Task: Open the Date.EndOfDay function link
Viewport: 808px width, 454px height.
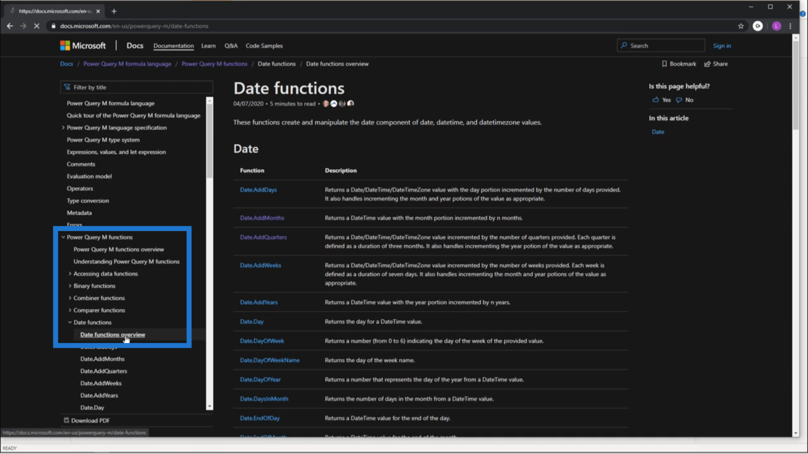Action: pos(260,418)
